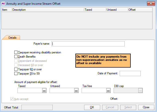
Task: Click the AE application icon in title bar
Action: click(x=4, y=3)
